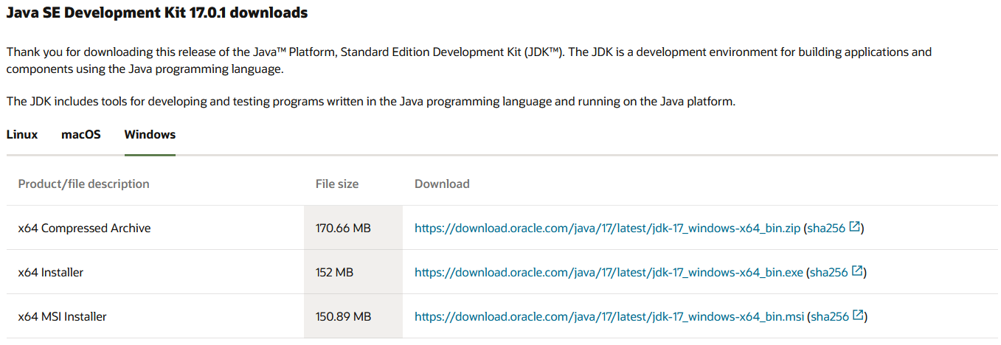Click external-link icon in zip archive row
The height and width of the screenshot is (345, 1001).
click(x=855, y=227)
